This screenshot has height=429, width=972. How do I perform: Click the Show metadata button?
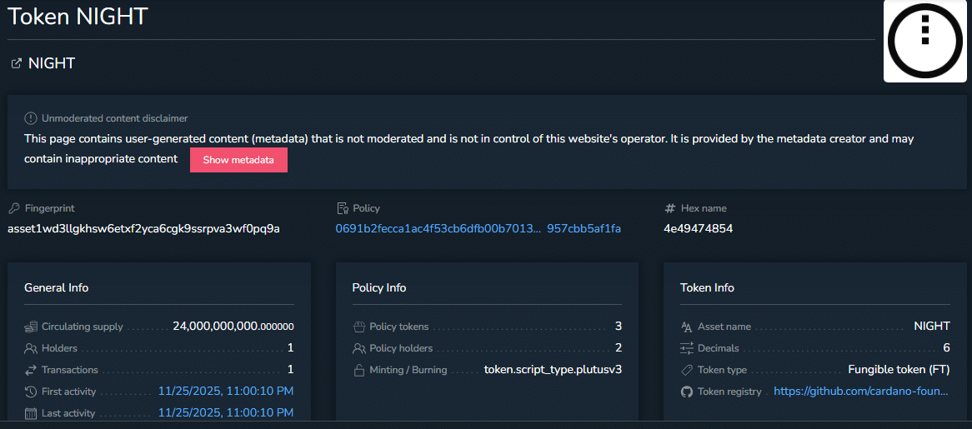click(238, 160)
